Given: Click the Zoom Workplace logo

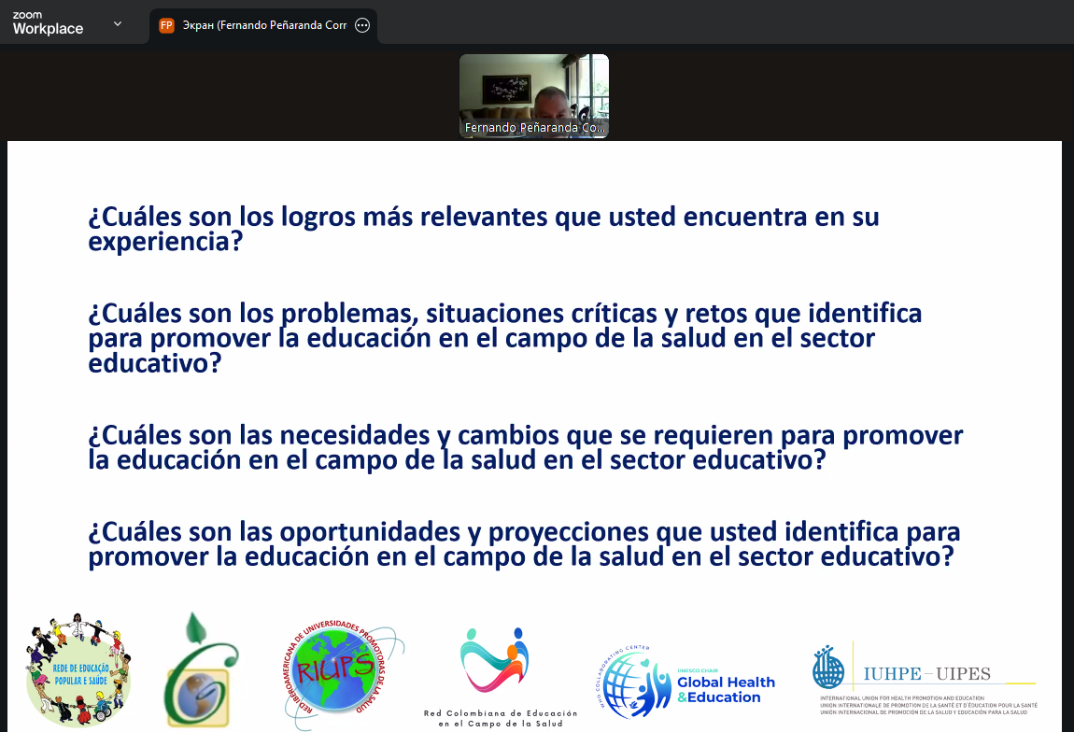Looking at the screenshot, I should 48,24.
